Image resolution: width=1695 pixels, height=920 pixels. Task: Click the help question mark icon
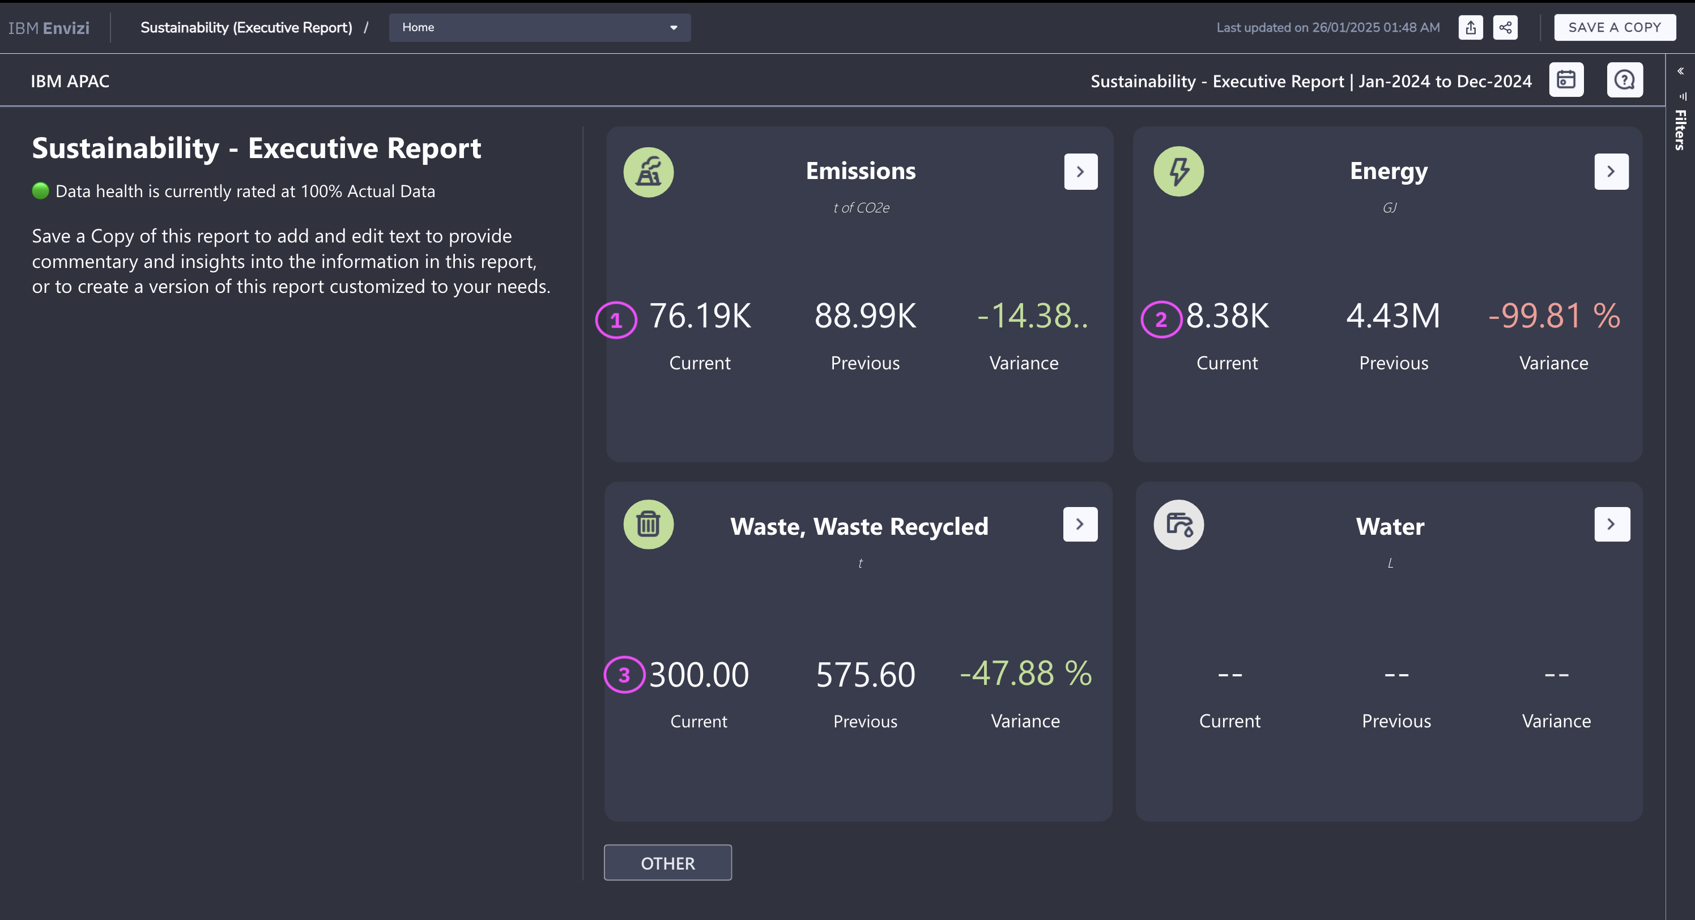(x=1624, y=80)
